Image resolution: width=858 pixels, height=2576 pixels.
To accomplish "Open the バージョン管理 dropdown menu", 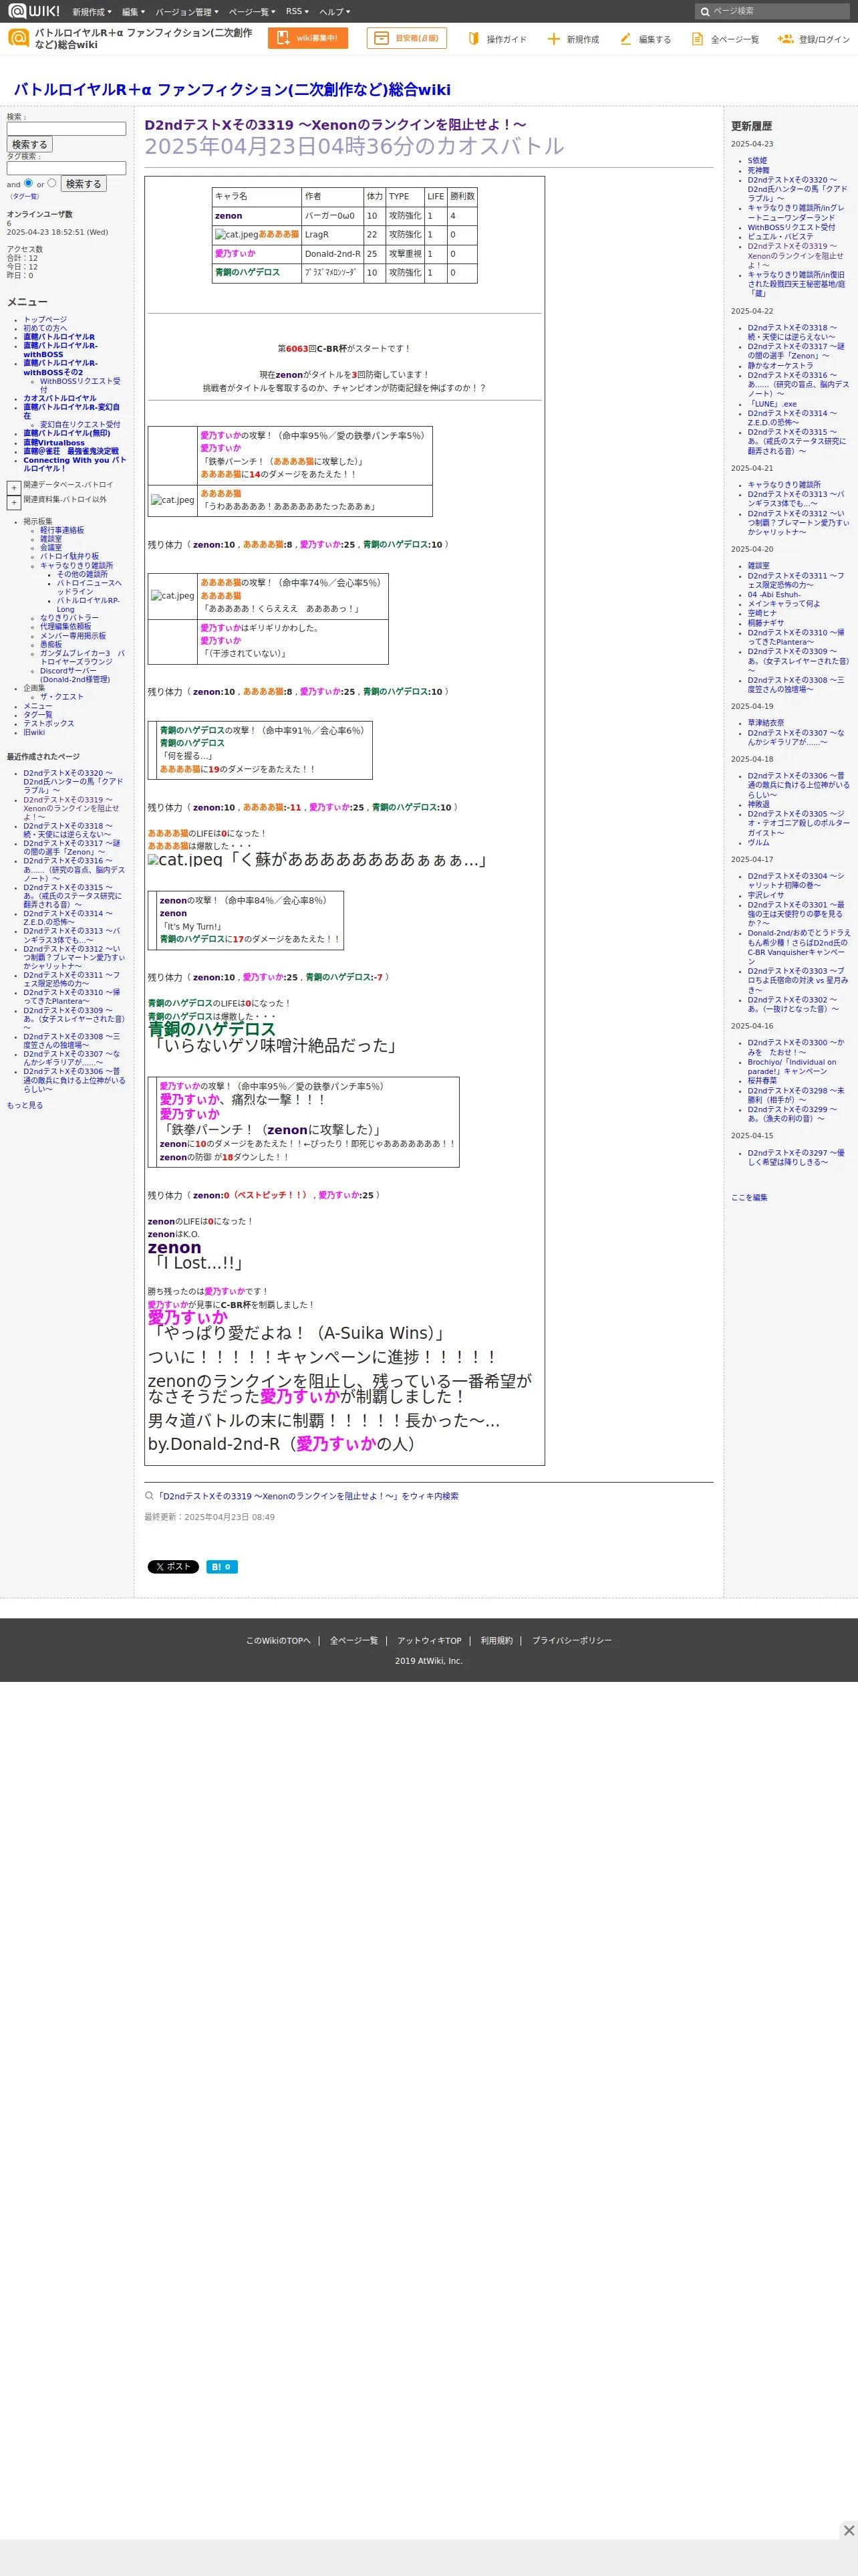I will 187,12.
